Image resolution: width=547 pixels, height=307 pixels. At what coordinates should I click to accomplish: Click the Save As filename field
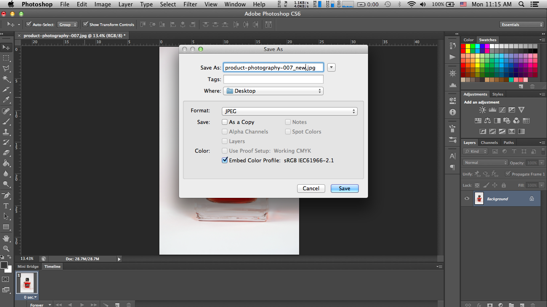[273, 68]
